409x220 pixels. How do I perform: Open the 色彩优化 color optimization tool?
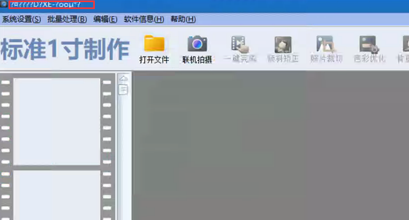pos(369,44)
